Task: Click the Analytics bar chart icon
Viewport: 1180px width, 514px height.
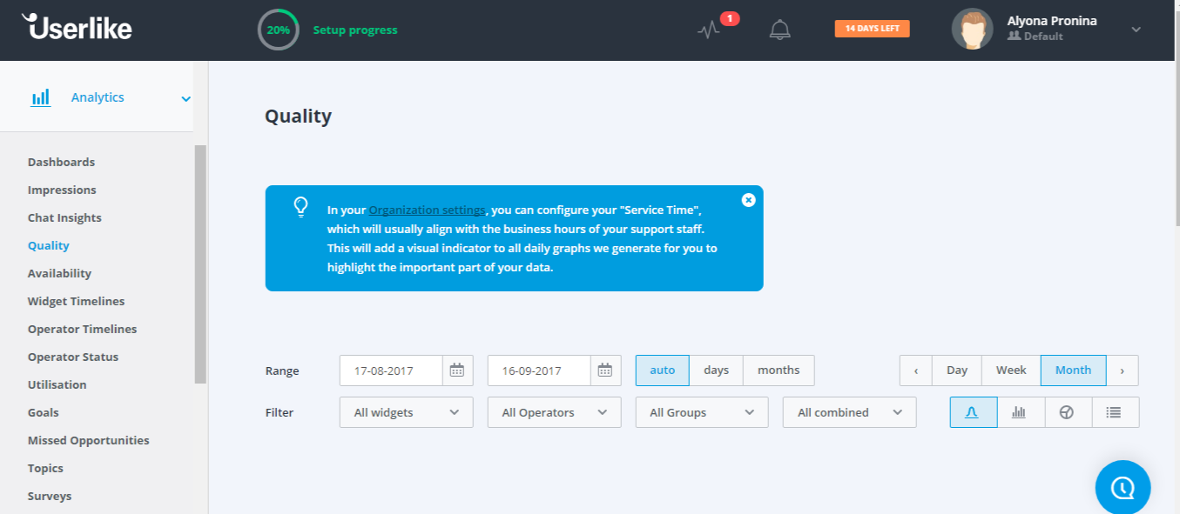Action: click(x=41, y=97)
